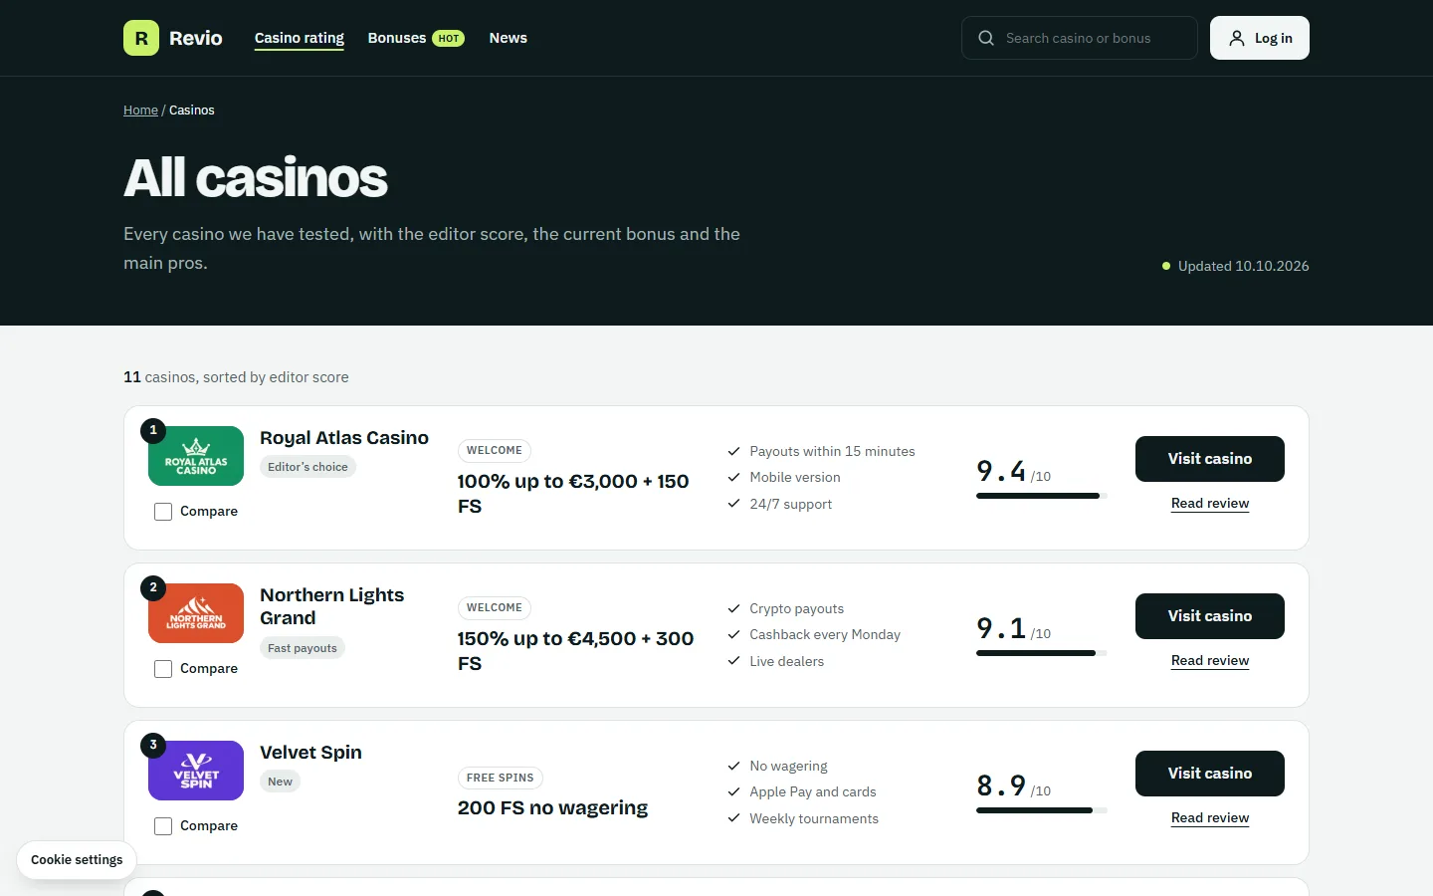Click 'Live dealers' text
The image size is (1433, 896).
pos(786,662)
